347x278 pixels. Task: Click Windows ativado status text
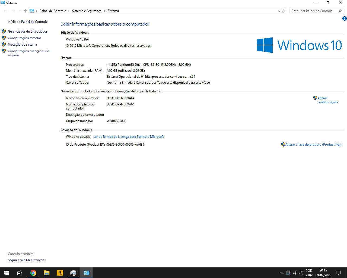tap(78, 137)
